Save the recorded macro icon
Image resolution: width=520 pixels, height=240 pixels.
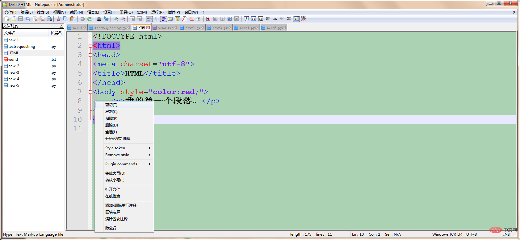(x=237, y=19)
